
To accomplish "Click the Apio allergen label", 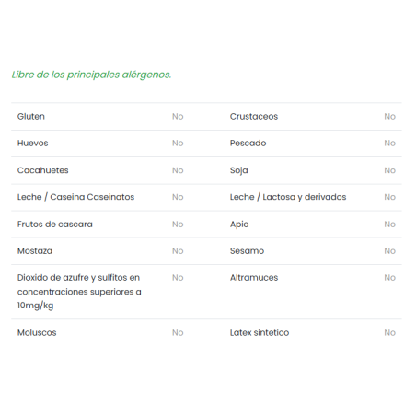I will (239, 225).
